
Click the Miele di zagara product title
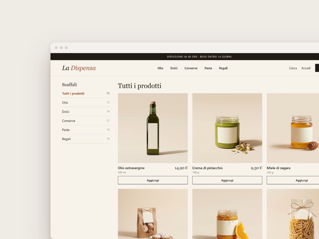click(x=278, y=168)
